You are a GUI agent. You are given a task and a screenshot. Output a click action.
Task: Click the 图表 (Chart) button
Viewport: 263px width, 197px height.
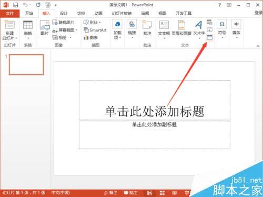pos(90,37)
